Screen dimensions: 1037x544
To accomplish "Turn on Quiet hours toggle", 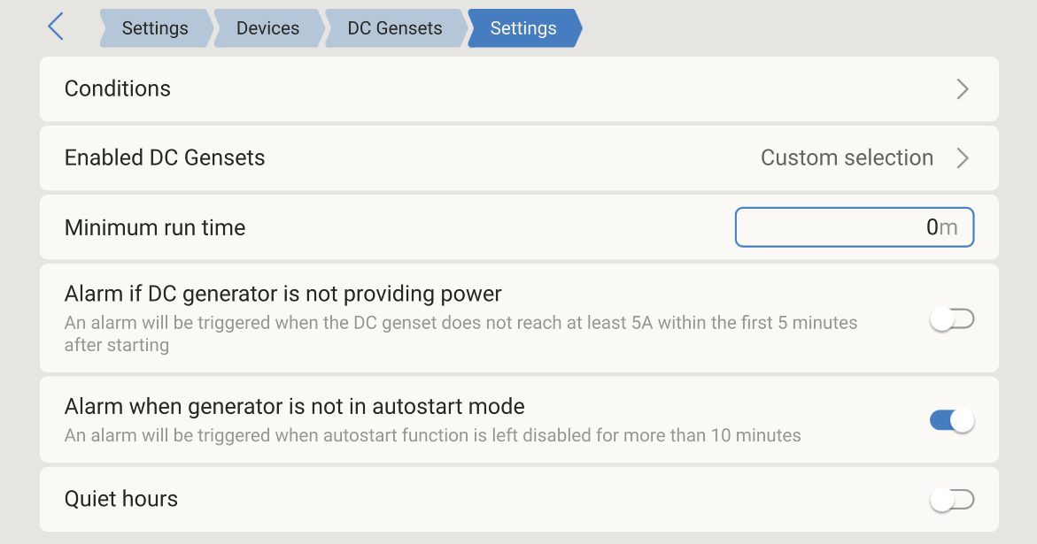I will click(952, 500).
